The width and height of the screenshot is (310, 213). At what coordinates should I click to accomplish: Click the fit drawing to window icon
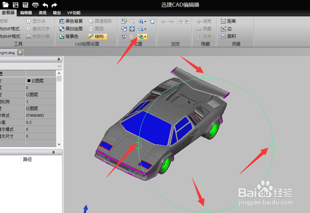[132, 29]
